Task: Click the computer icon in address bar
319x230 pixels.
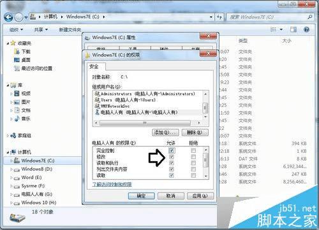Action: pyautogui.click(x=33, y=17)
